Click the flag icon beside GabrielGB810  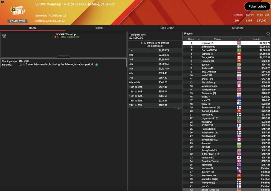[239, 50]
